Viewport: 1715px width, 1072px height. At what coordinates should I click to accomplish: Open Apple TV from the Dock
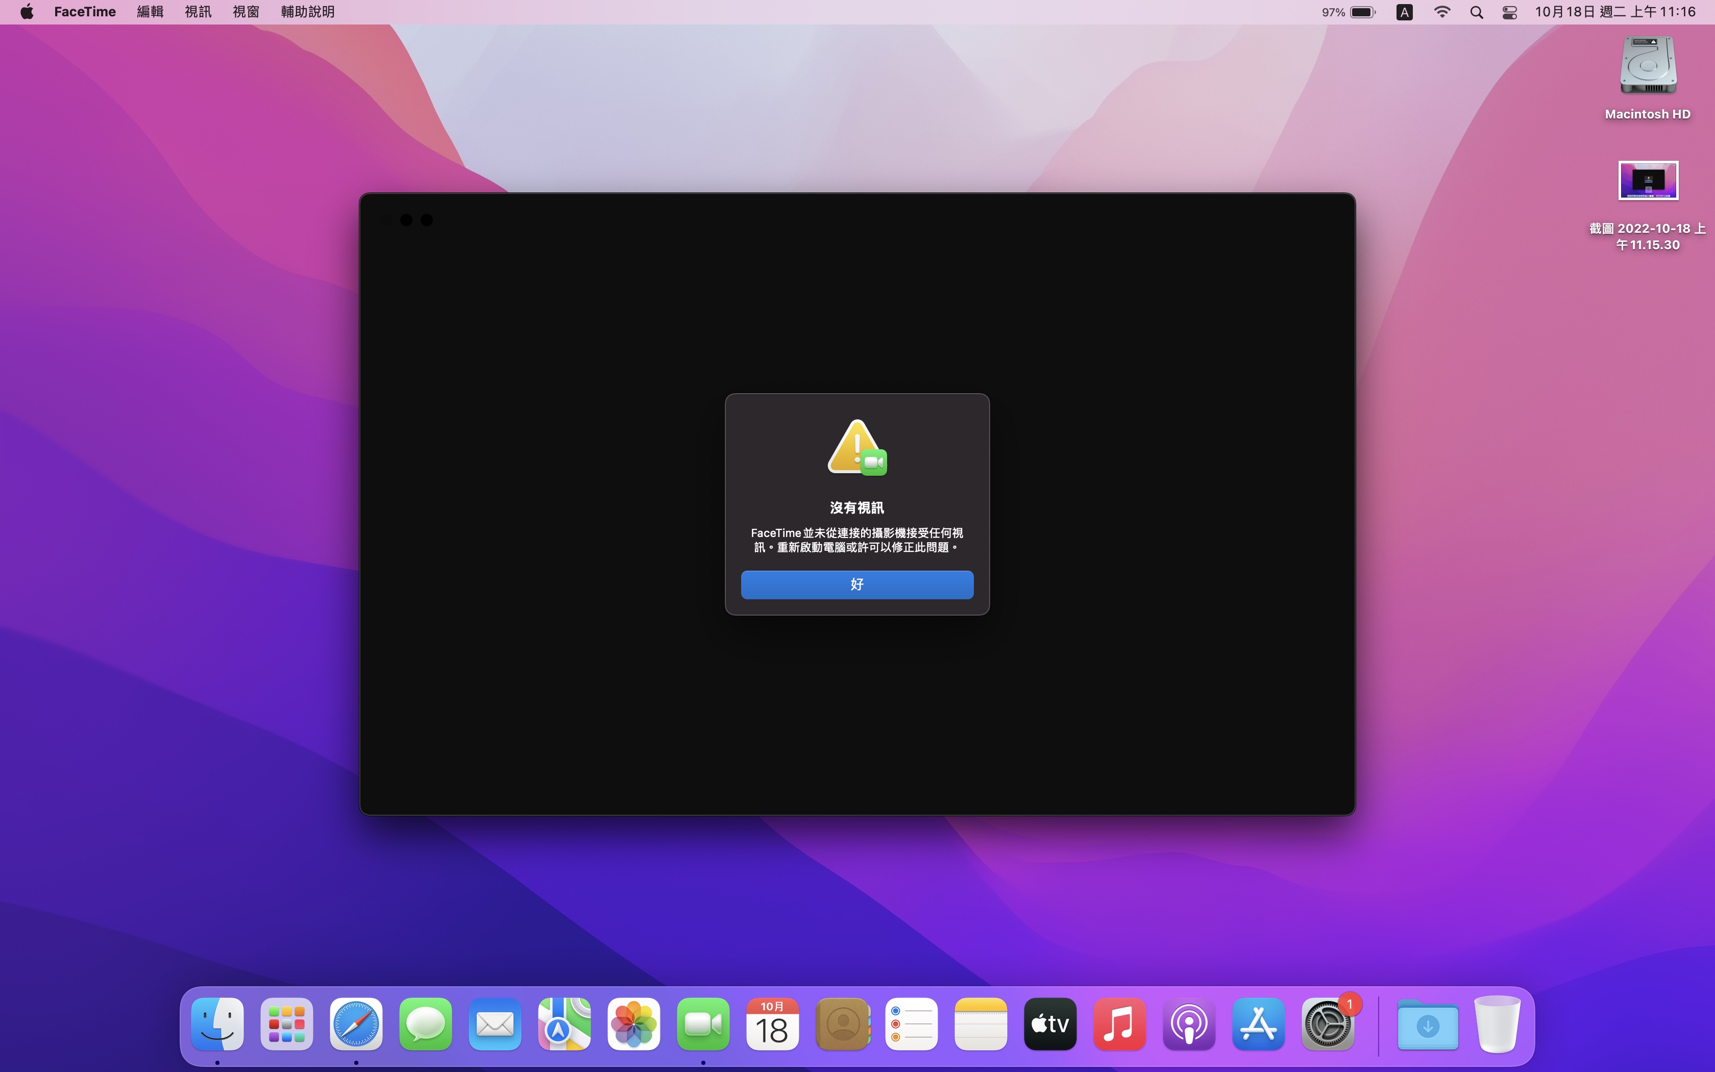tap(1050, 1024)
